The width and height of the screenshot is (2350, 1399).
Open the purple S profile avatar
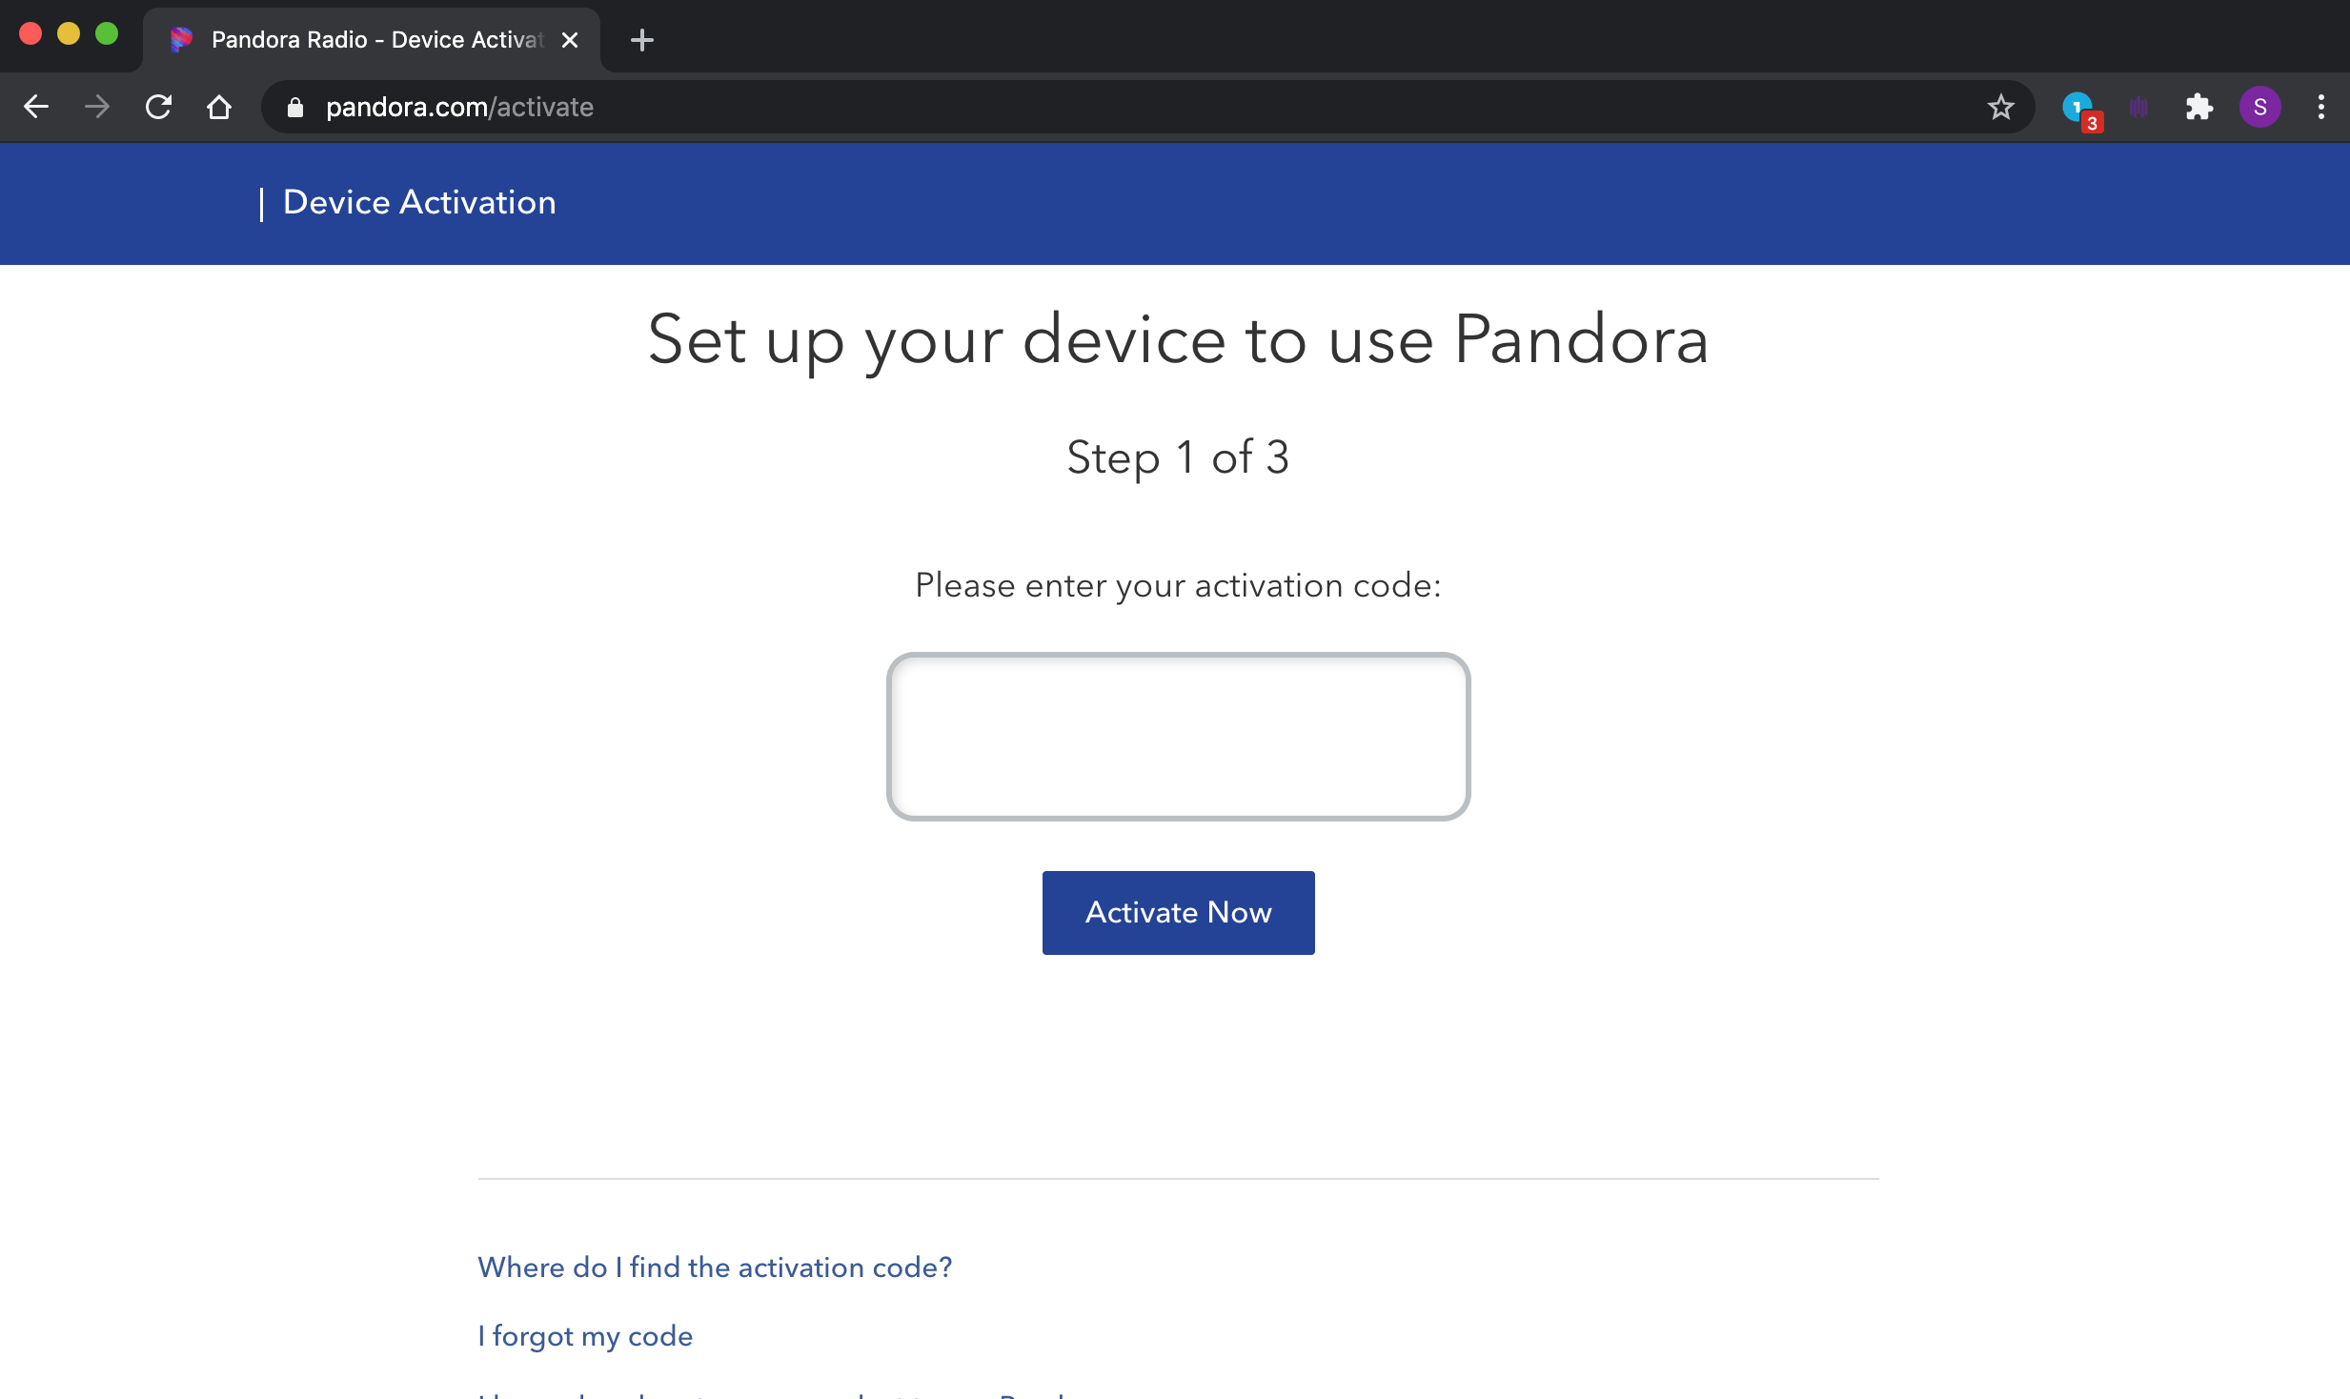click(2259, 107)
